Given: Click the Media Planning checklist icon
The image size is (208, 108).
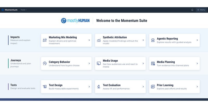Looking at the screenshot, I should [x=153, y=64].
